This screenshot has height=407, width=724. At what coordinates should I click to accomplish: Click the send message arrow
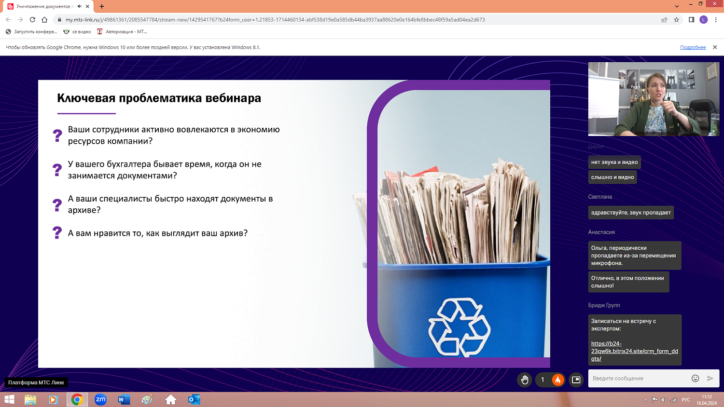point(710,379)
